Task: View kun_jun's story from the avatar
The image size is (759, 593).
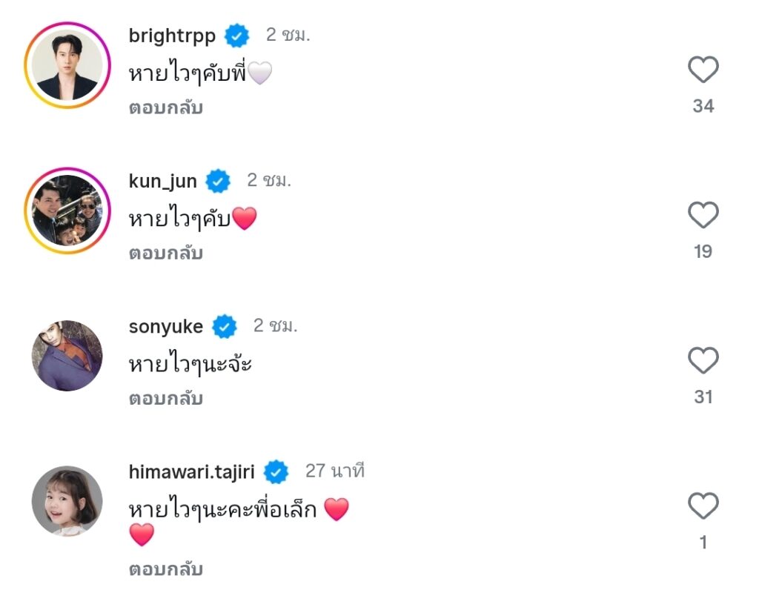Action: (67, 211)
